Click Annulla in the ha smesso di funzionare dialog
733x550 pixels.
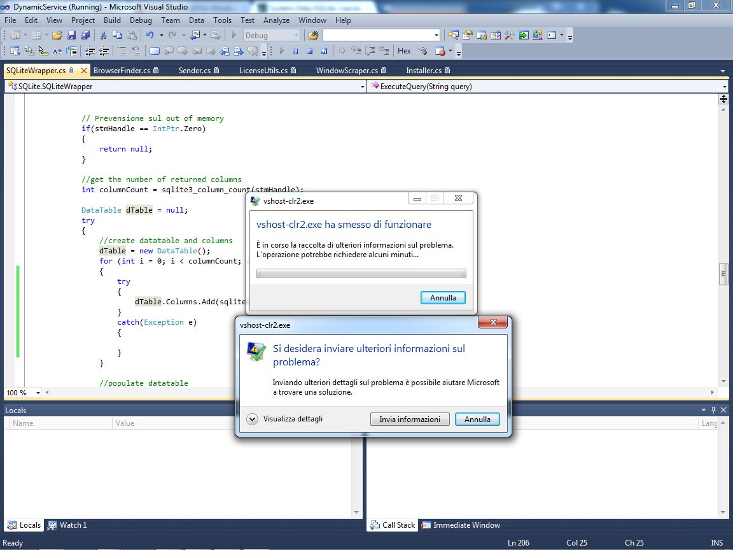(443, 297)
